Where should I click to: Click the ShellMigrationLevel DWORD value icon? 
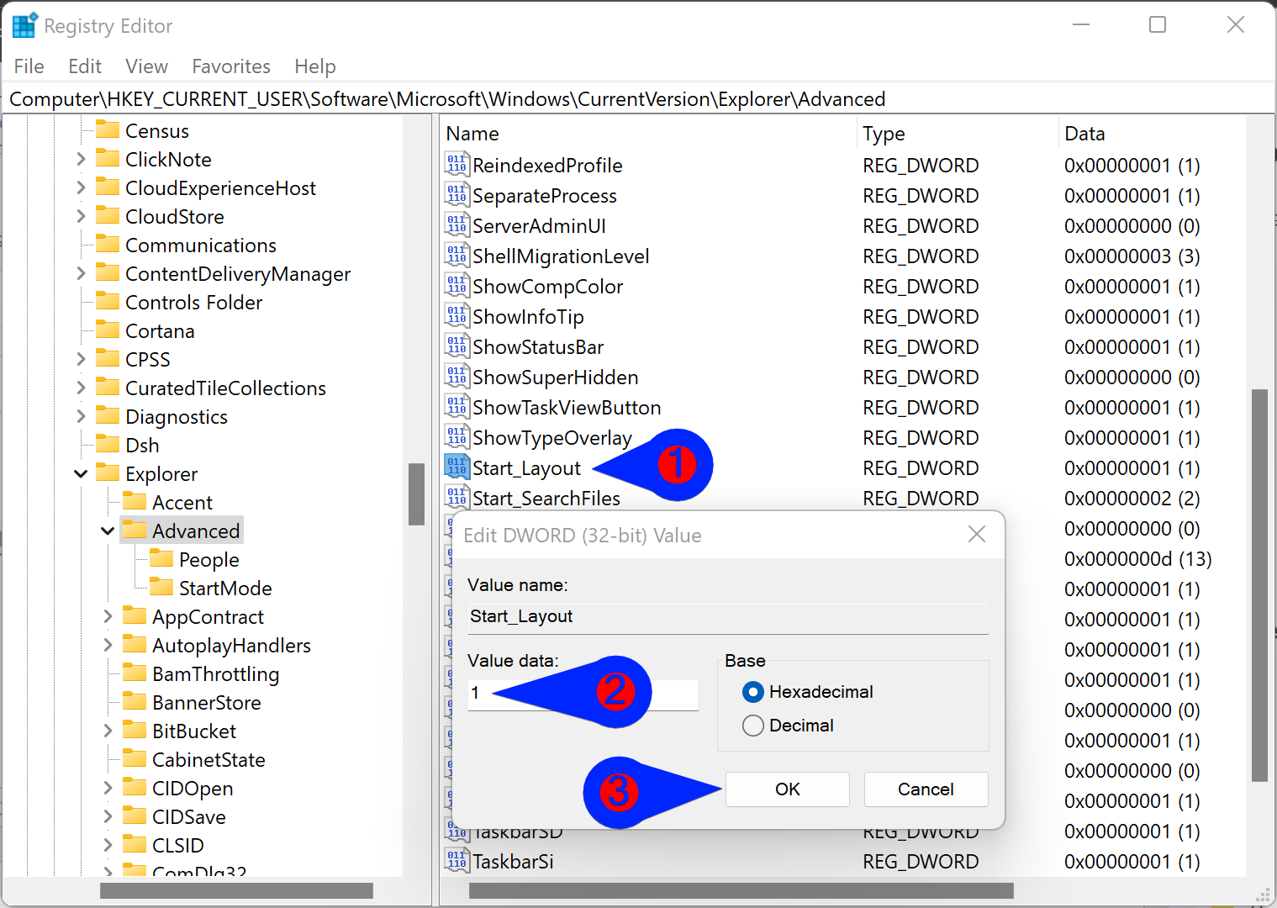pyautogui.click(x=456, y=255)
